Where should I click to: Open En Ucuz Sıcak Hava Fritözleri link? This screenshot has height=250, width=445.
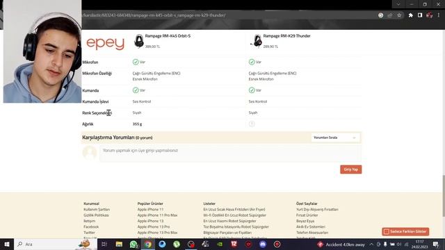[234, 210]
